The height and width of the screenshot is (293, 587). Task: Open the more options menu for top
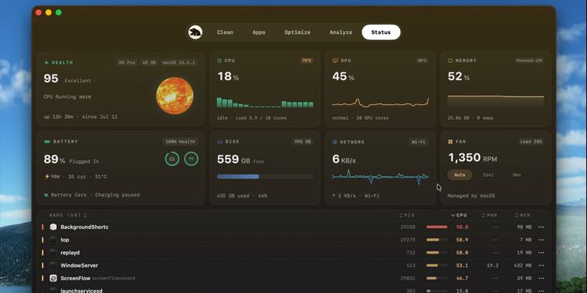click(541, 240)
